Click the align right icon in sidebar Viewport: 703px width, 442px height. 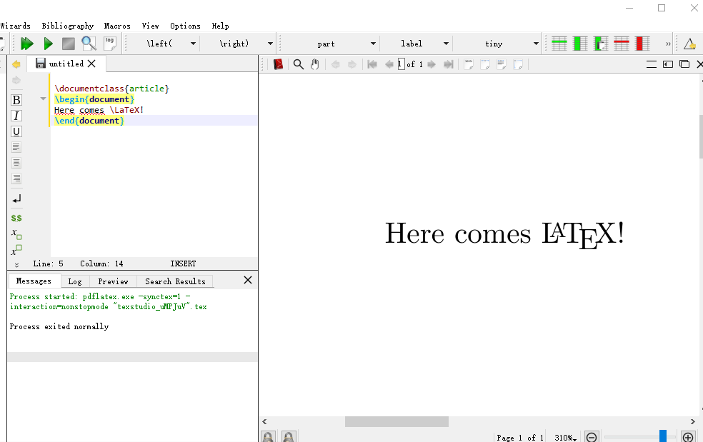pos(16,179)
